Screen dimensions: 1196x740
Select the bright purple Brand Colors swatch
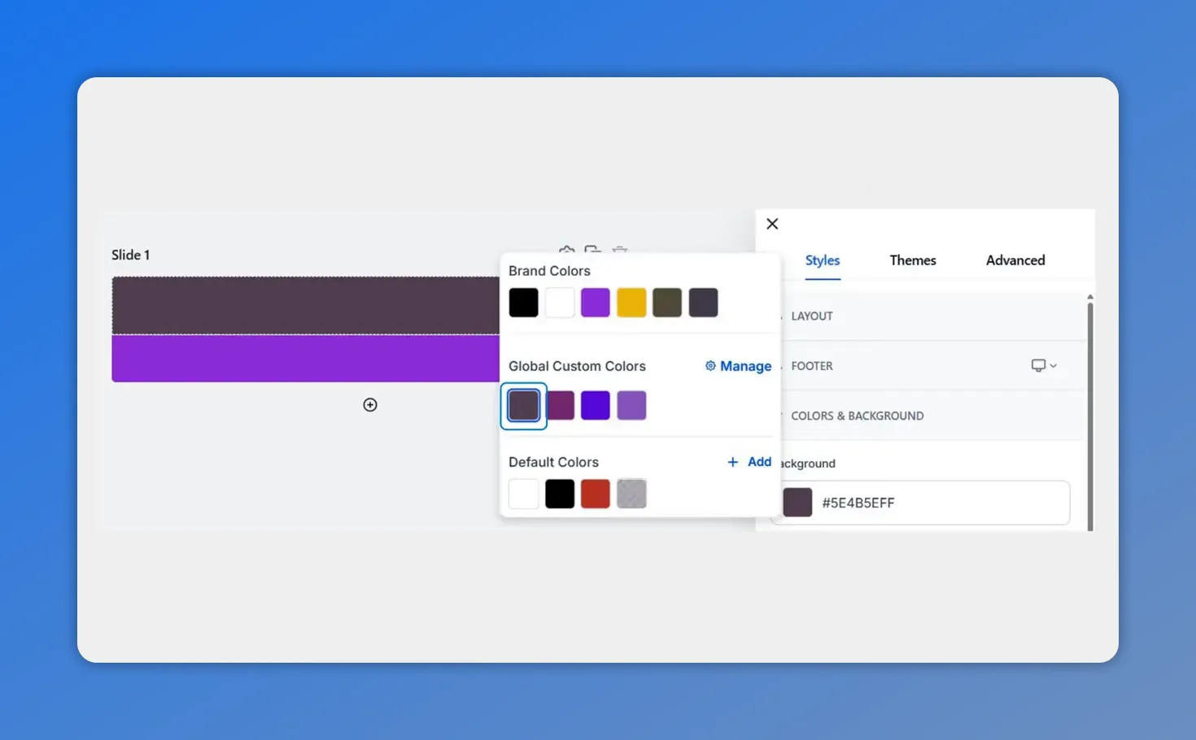pyautogui.click(x=595, y=302)
